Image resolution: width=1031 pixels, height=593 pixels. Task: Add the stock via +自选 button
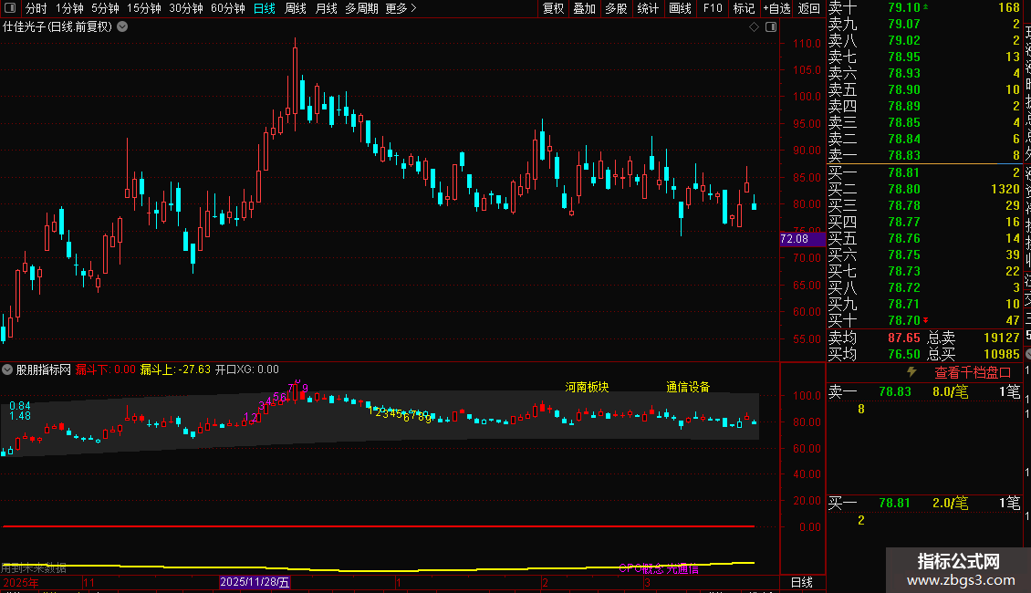776,8
